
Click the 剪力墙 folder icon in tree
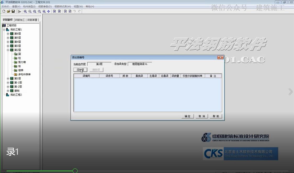point(16,62)
